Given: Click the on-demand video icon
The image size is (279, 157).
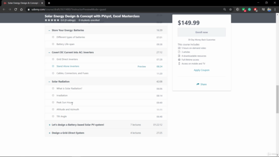Looking at the screenshot, I should pos(179,48).
